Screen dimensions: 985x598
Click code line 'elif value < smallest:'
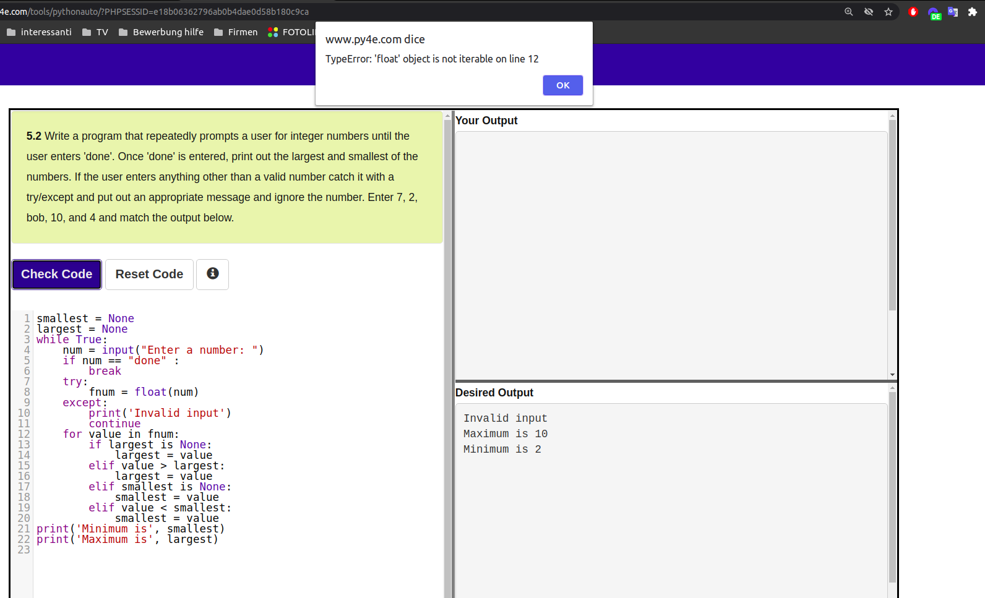pos(160,508)
